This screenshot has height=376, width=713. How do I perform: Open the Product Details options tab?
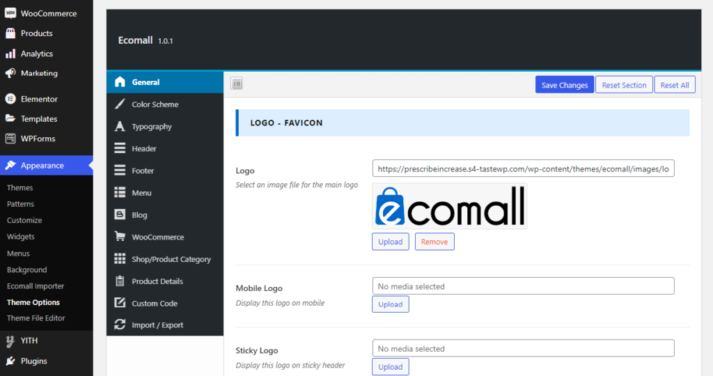point(165,281)
